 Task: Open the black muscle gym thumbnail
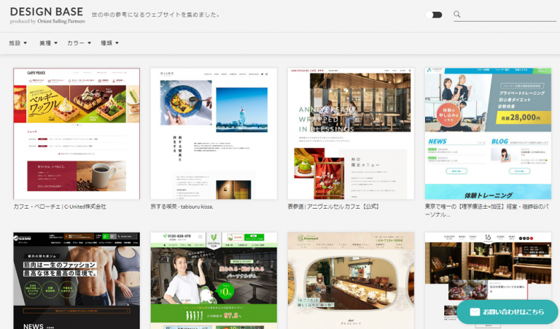point(77,281)
